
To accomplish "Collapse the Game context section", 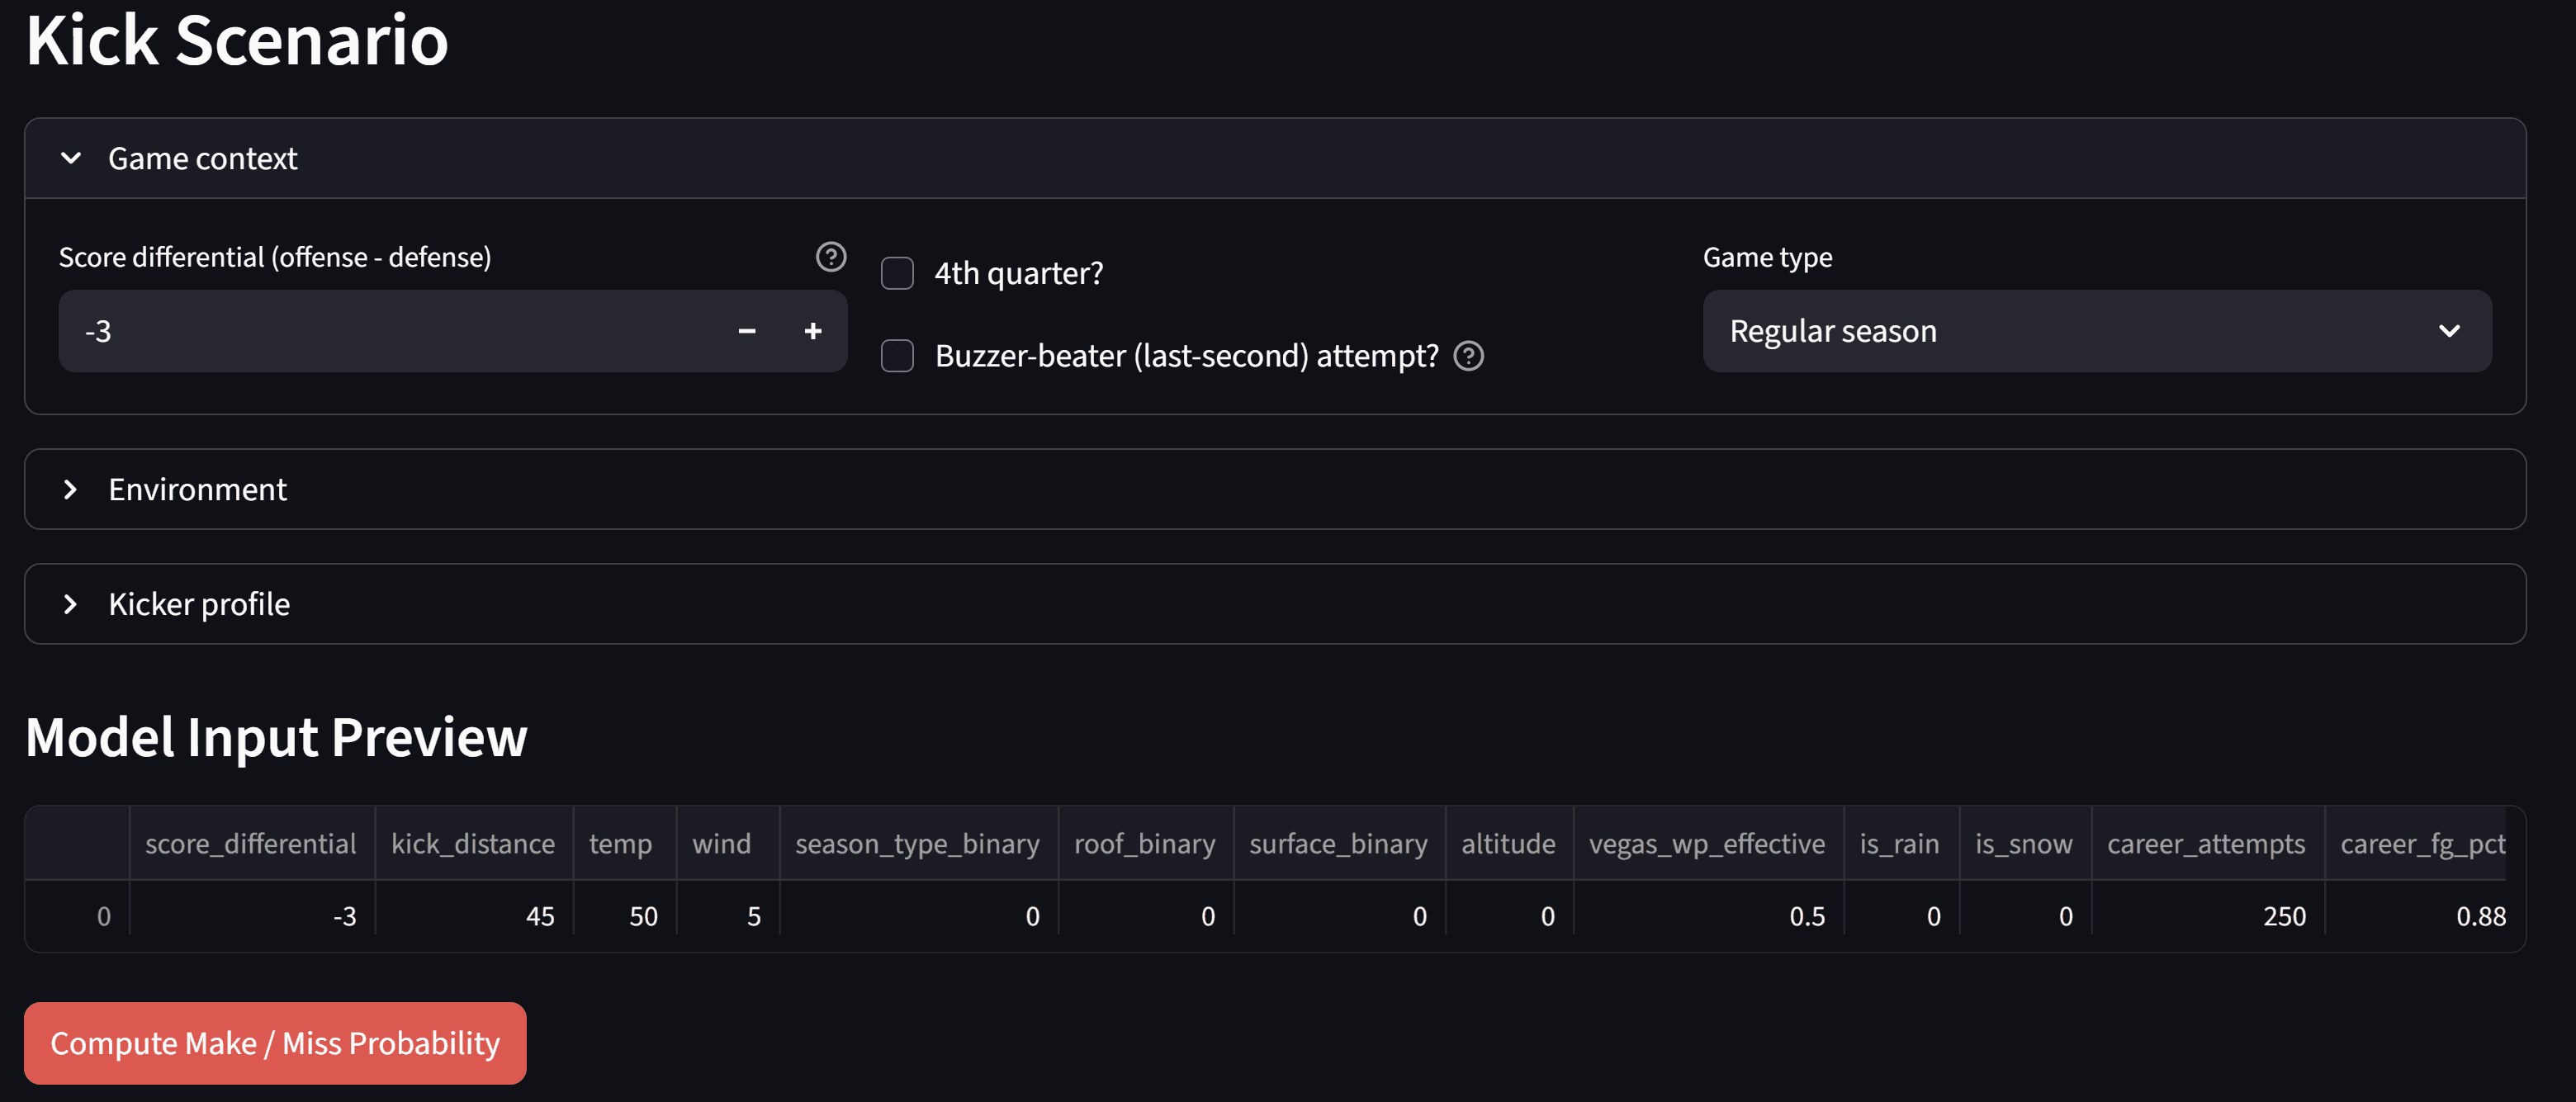I will (x=1275, y=159).
